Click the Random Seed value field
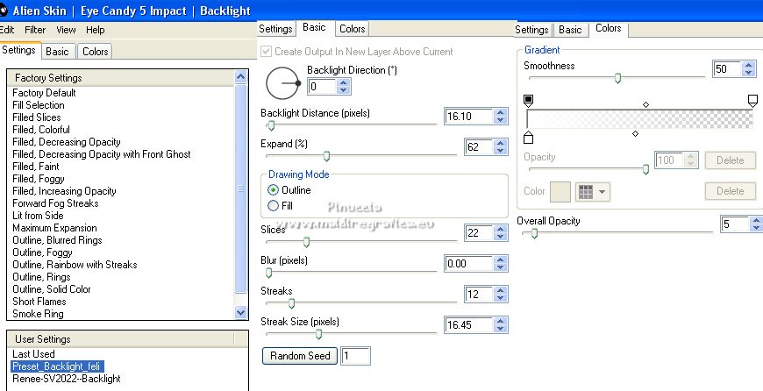 [x=356, y=356]
